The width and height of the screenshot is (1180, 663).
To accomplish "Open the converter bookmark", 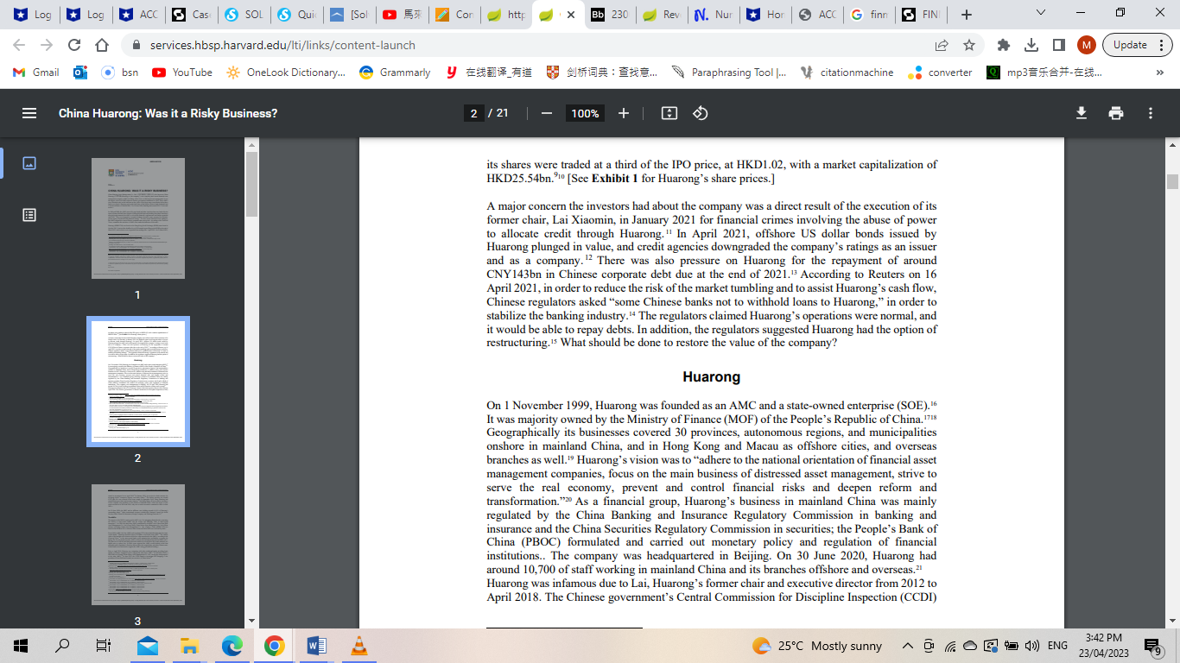I will (x=940, y=73).
